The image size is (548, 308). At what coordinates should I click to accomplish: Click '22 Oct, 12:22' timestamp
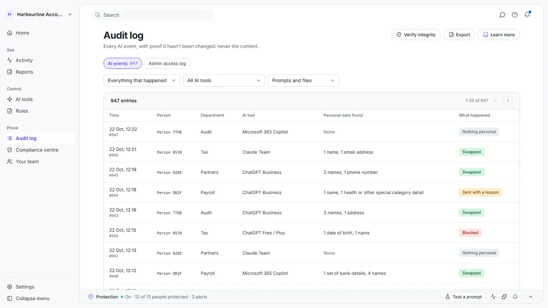pos(123,129)
